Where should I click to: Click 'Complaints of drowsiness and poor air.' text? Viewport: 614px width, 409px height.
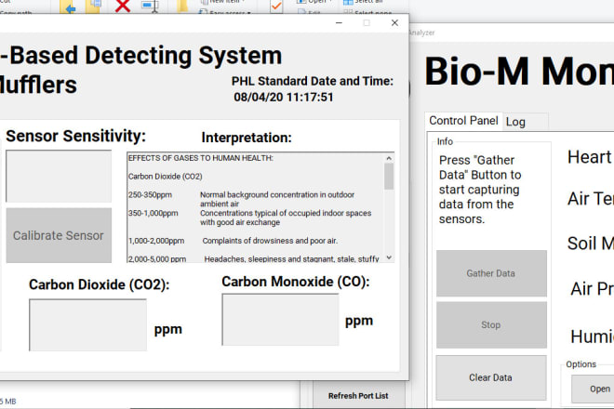point(270,241)
